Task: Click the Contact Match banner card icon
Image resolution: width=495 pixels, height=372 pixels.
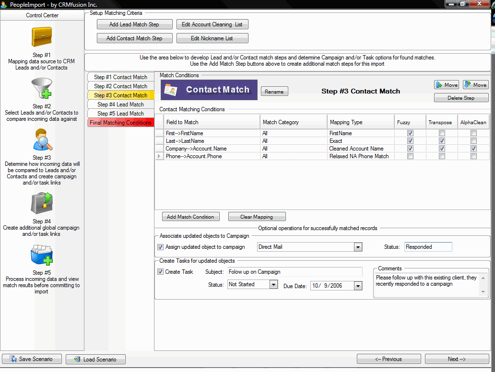Action: click(x=171, y=90)
